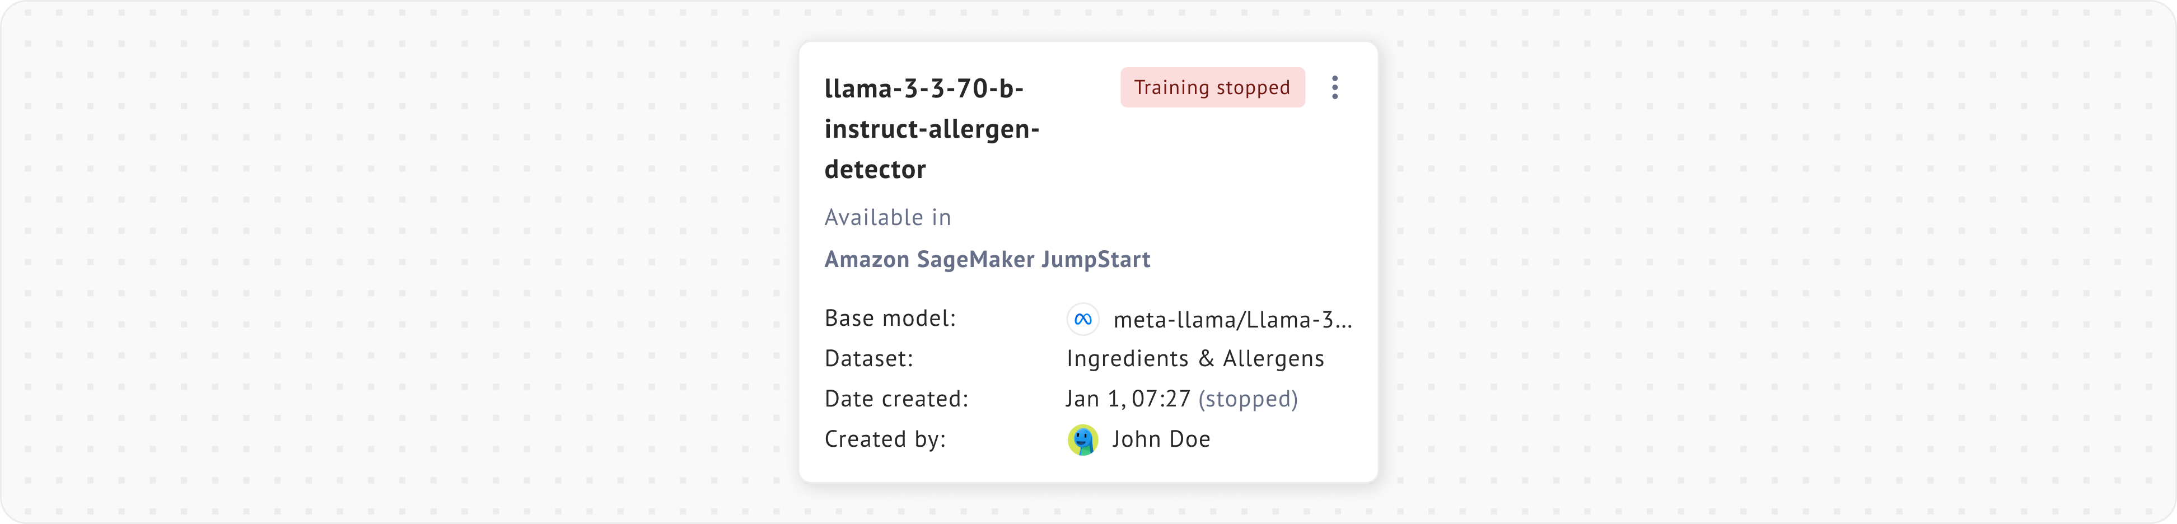Select the Ingredients & Allergens dataset
2177x524 pixels.
coord(1195,359)
